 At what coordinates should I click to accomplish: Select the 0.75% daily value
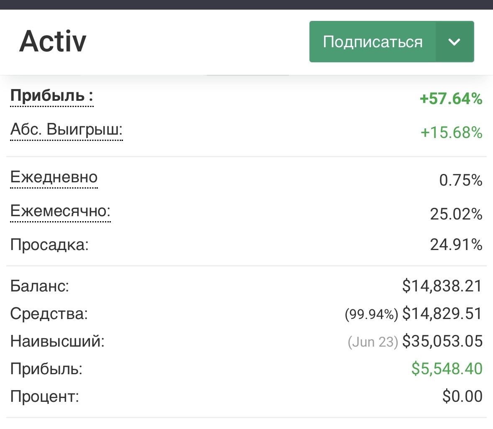tap(460, 180)
